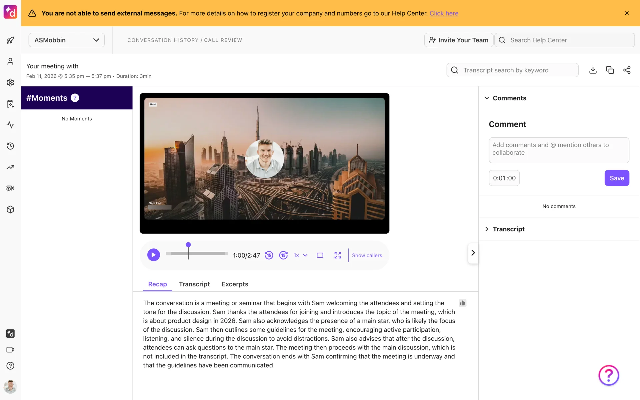Download the call recording
Screen dimensions: 640x400
click(x=593, y=70)
